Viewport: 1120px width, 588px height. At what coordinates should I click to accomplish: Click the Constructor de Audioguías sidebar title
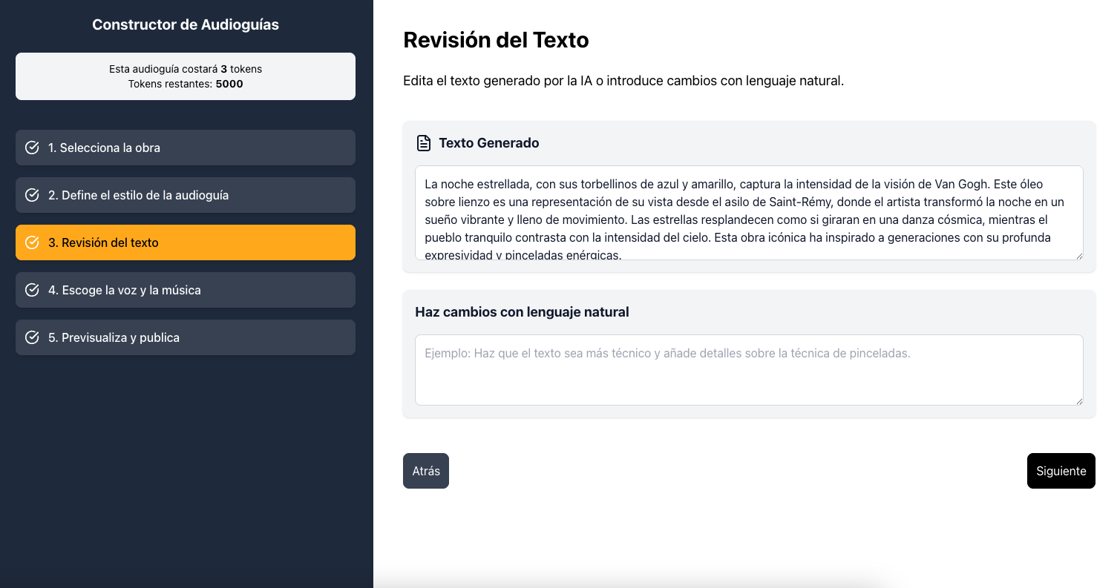click(x=186, y=24)
